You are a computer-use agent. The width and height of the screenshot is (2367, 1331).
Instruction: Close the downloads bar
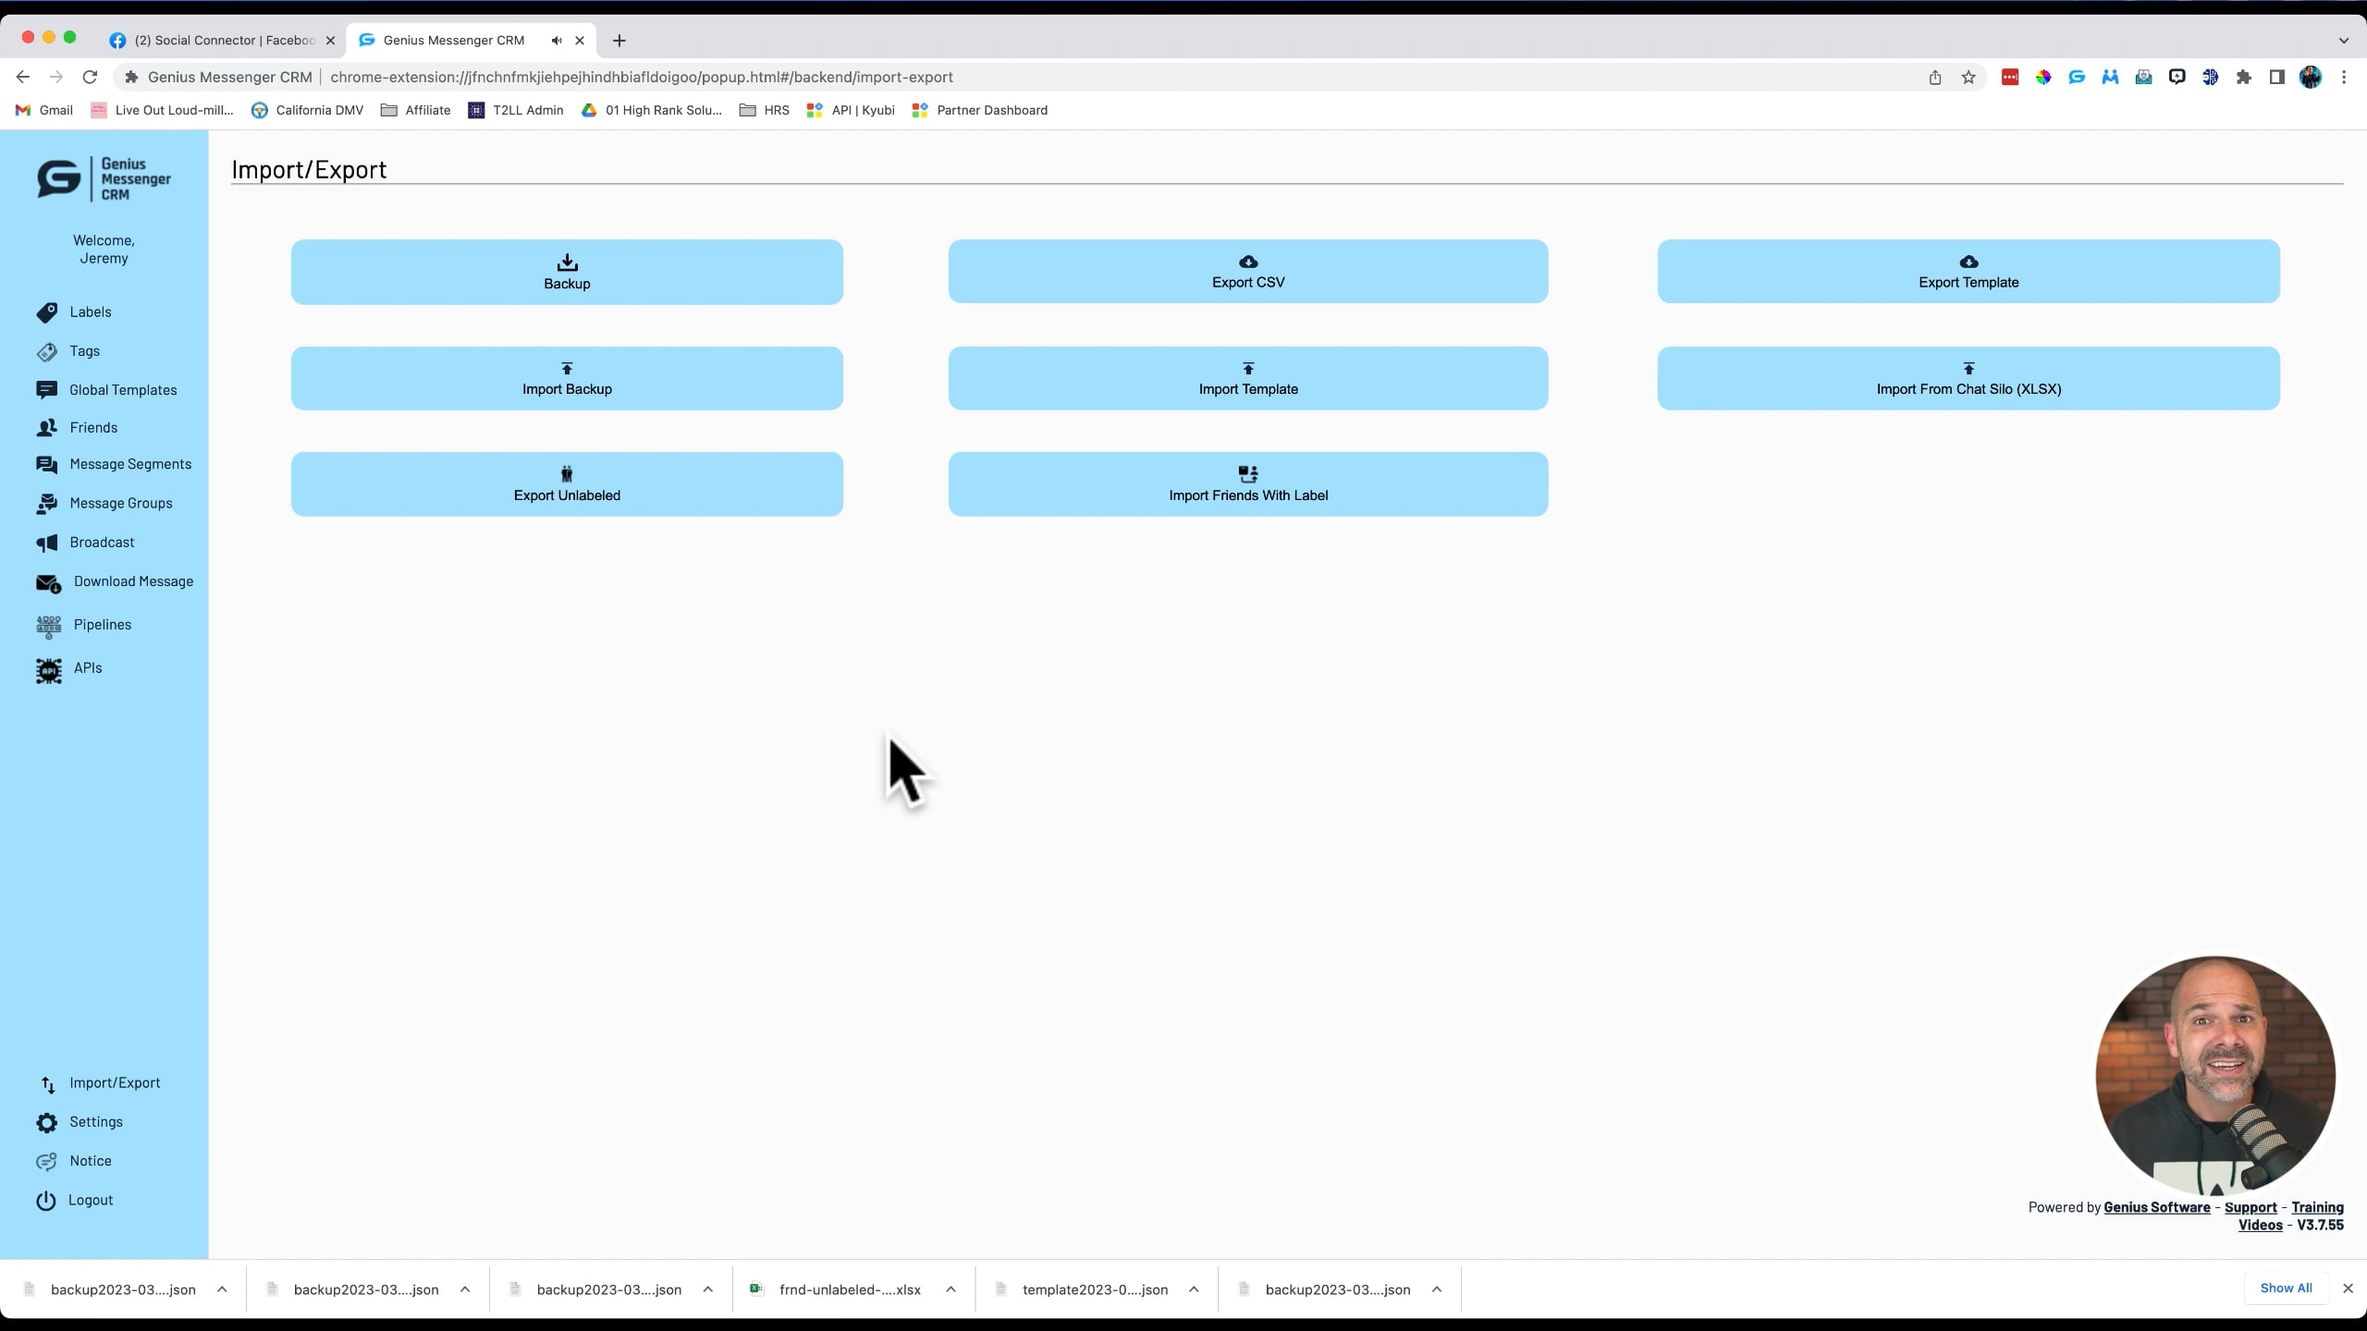click(x=2348, y=1288)
